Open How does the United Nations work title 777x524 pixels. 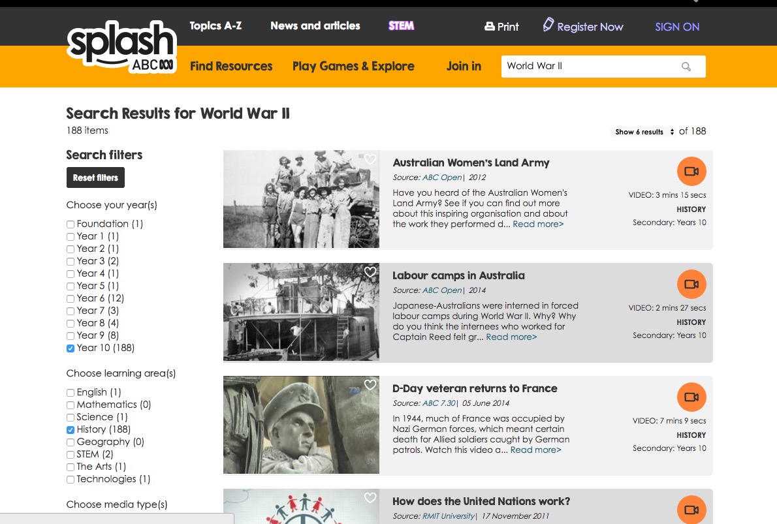tap(481, 502)
